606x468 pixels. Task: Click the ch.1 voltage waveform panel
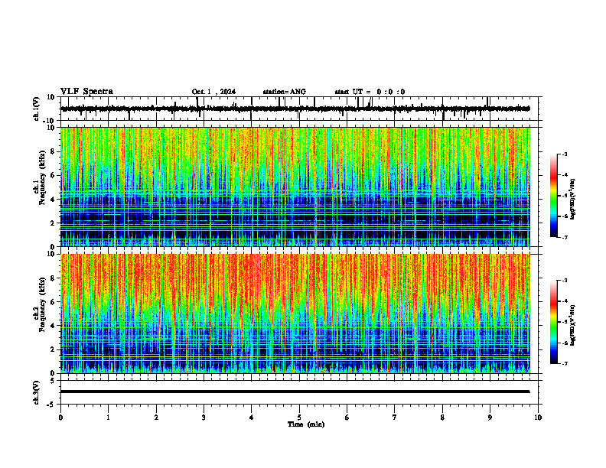pyautogui.click(x=301, y=109)
